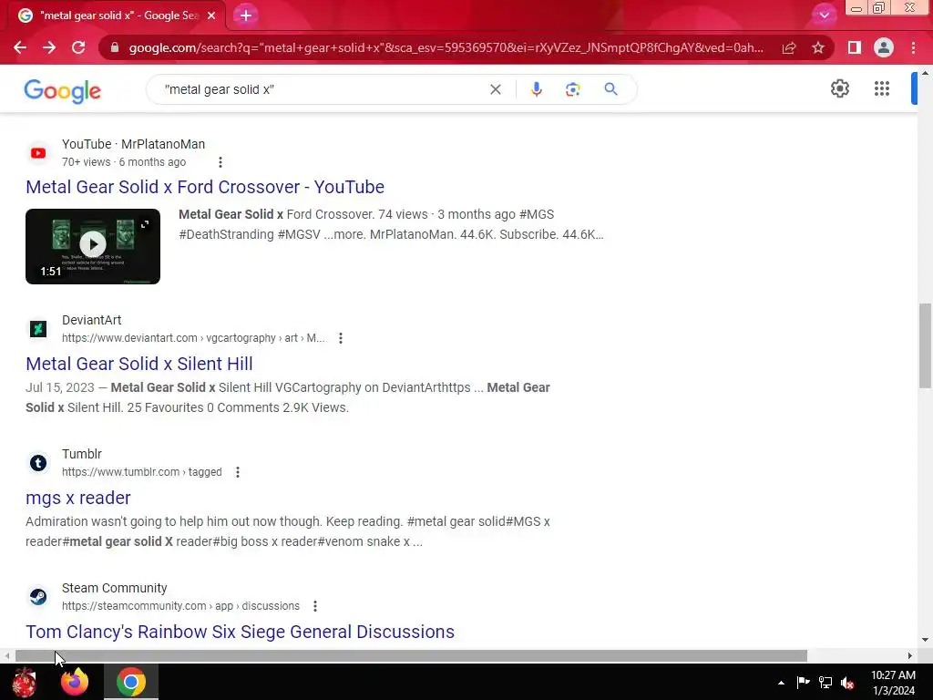Image resolution: width=933 pixels, height=700 pixels.
Task: Click the steamcommunity.com URL breadcrumb text
Action: coord(180,606)
